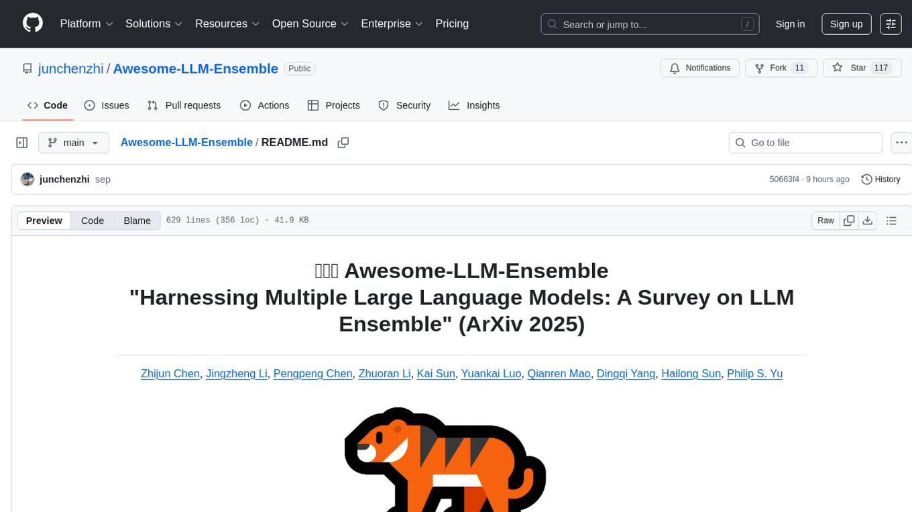Viewport: 912px width, 512px height.
Task: Open the more file actions ellipsis menu
Action: click(x=901, y=143)
